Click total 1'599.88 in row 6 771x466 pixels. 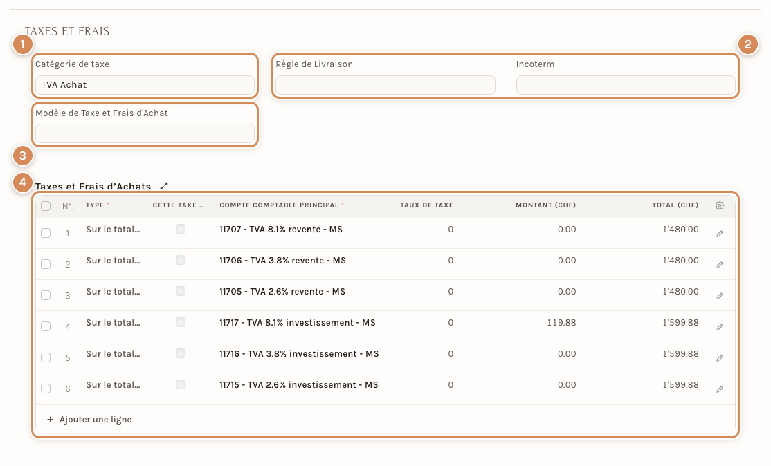coord(680,385)
